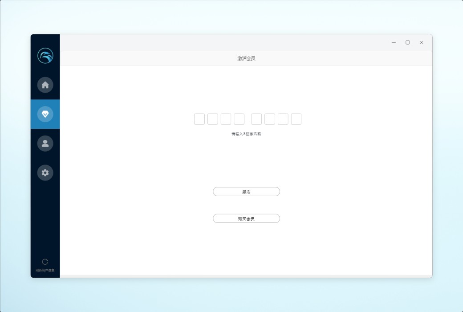
Task: Click the 激活 button
Action: click(246, 192)
